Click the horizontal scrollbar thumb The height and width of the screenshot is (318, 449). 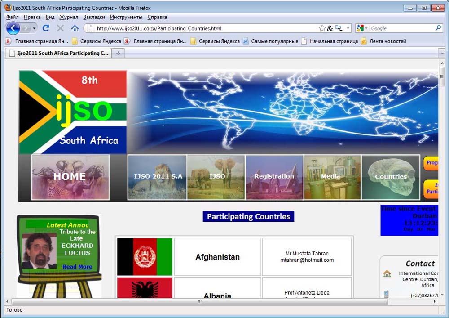click(200, 301)
